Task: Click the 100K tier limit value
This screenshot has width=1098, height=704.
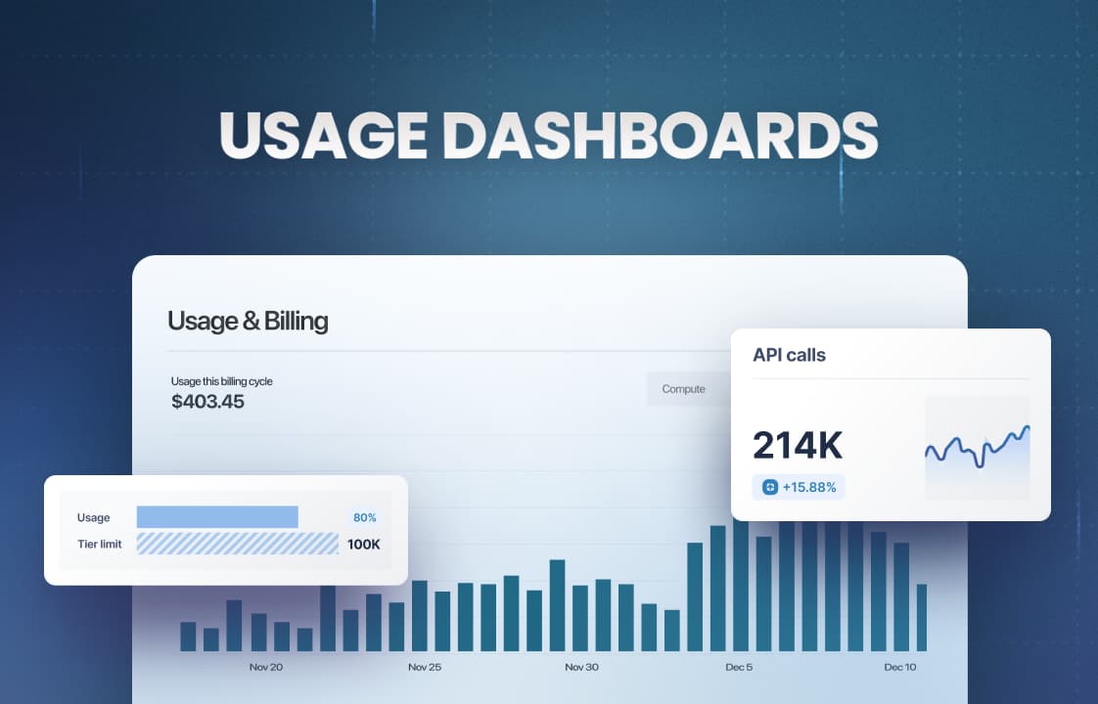Action: pyautogui.click(x=363, y=545)
